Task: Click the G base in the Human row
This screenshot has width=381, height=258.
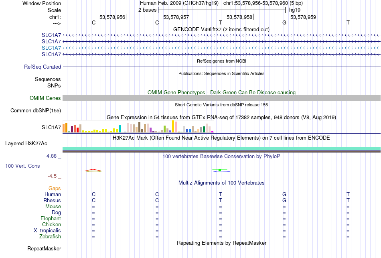Action: coord(284,194)
